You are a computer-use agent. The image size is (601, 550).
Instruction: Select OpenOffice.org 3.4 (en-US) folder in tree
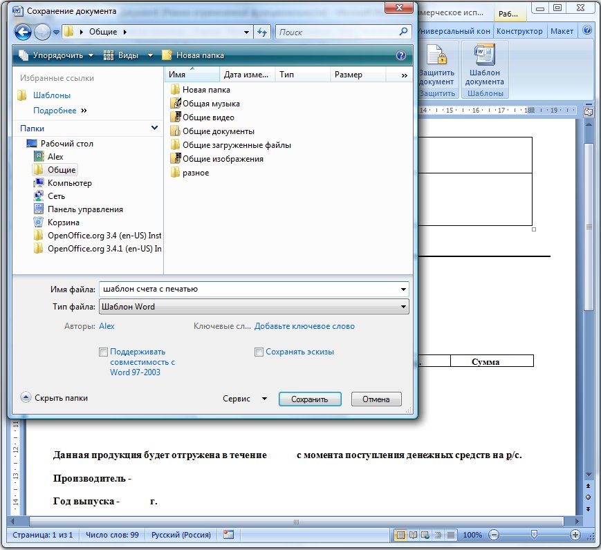coord(98,236)
